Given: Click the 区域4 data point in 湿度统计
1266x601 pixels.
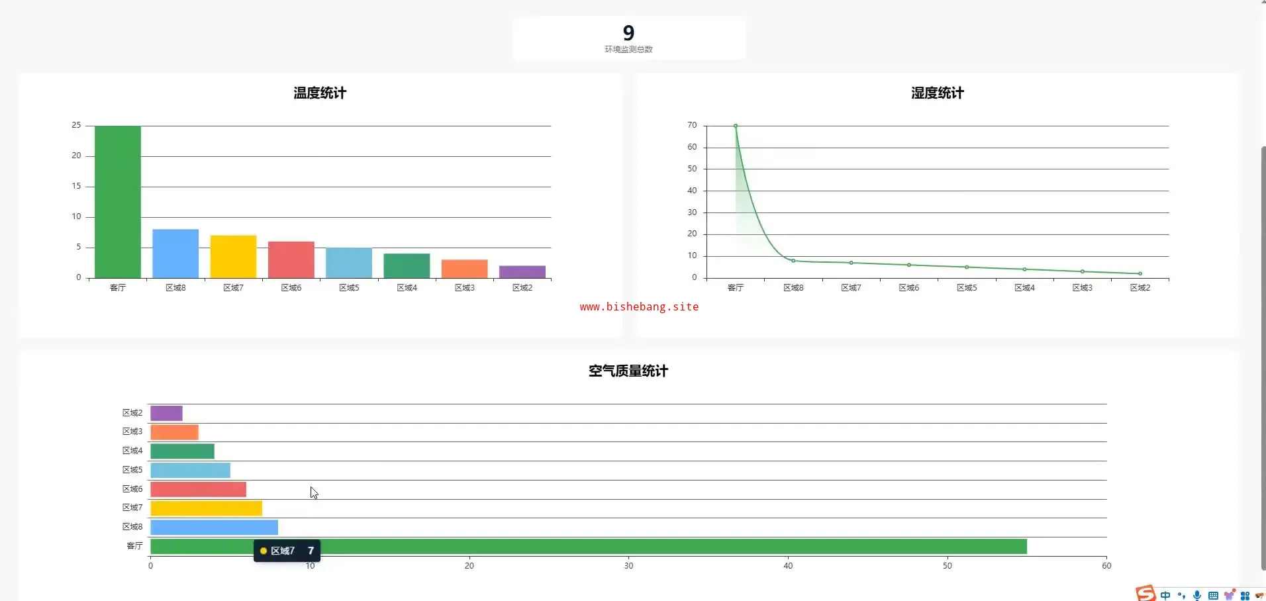Looking at the screenshot, I should [x=1025, y=269].
